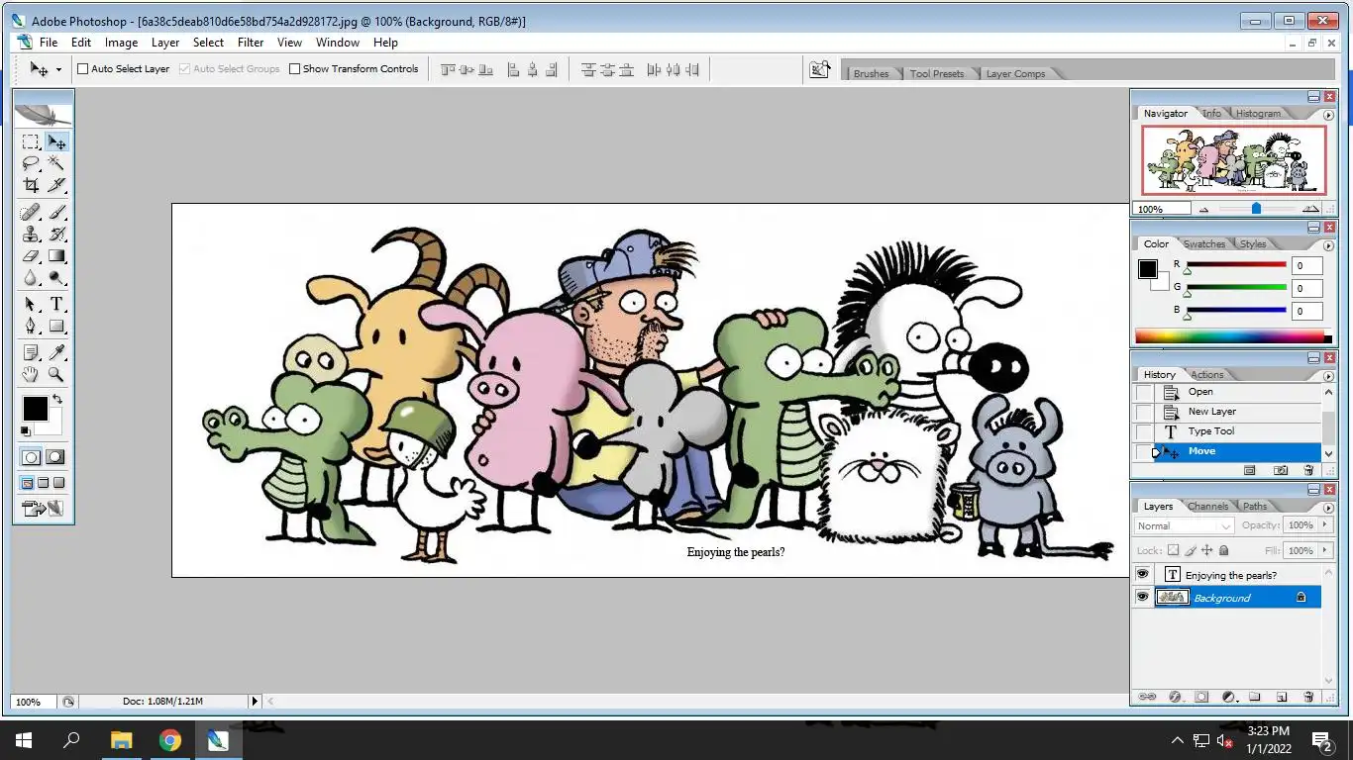Toggle lock transparent pixels

tap(1173, 550)
